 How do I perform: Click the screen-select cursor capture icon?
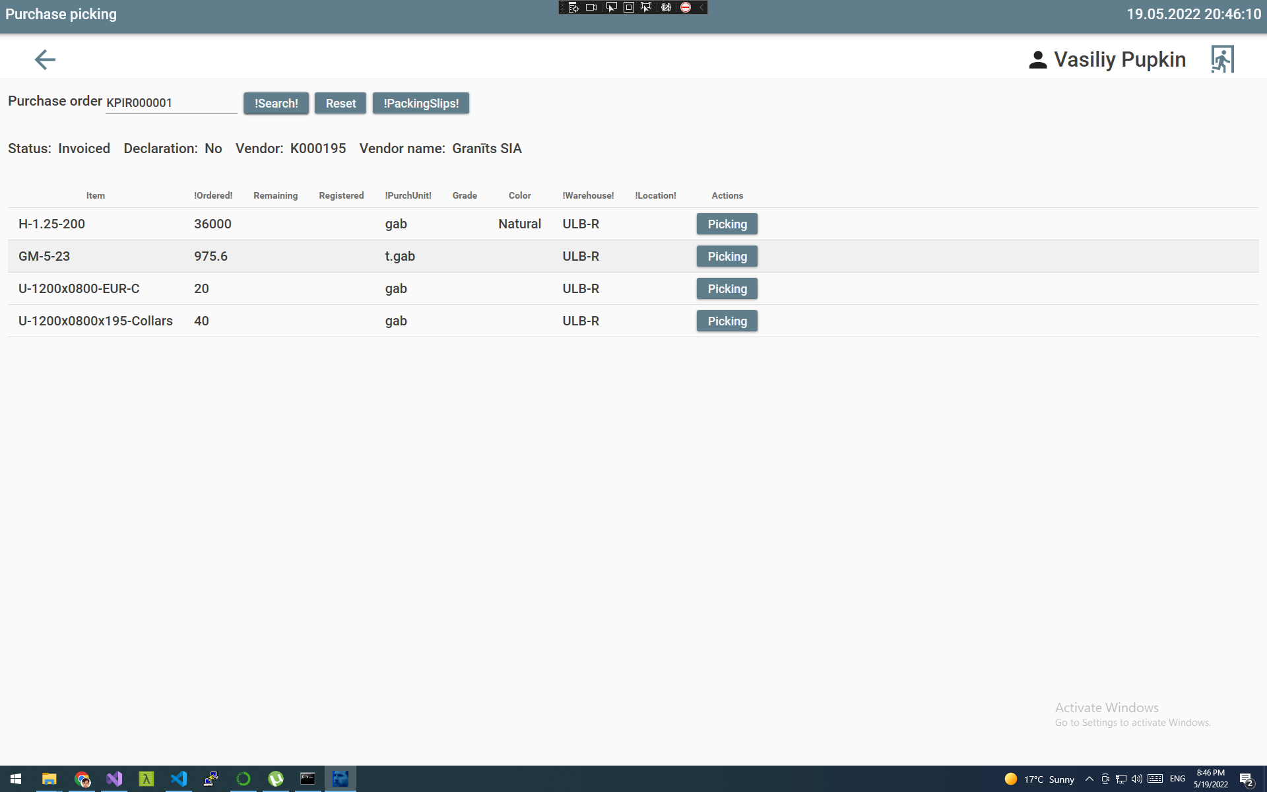click(612, 7)
